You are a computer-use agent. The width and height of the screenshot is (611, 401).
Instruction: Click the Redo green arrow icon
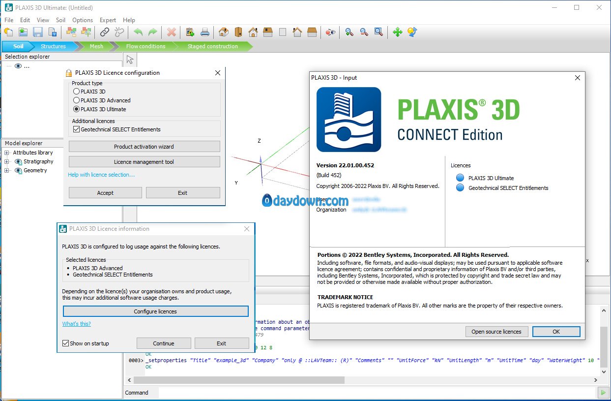(153, 32)
